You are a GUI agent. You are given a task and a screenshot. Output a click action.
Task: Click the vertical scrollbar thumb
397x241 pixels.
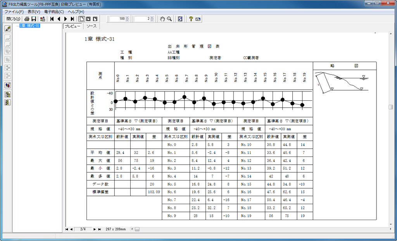pyautogui.click(x=391, y=107)
